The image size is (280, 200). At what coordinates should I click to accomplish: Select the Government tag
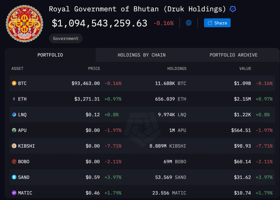click(x=66, y=38)
